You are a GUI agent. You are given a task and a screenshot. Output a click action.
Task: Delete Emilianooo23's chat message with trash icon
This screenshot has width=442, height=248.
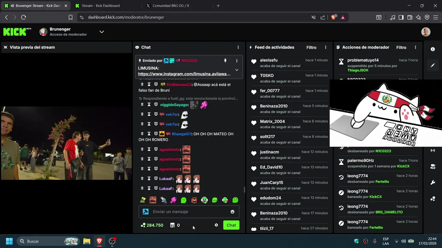click(x=142, y=84)
